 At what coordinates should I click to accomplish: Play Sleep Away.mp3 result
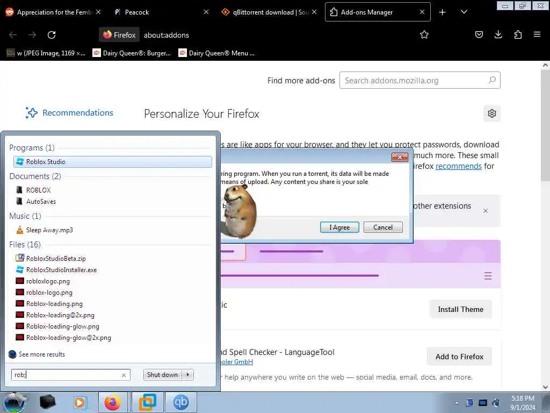coord(45,230)
